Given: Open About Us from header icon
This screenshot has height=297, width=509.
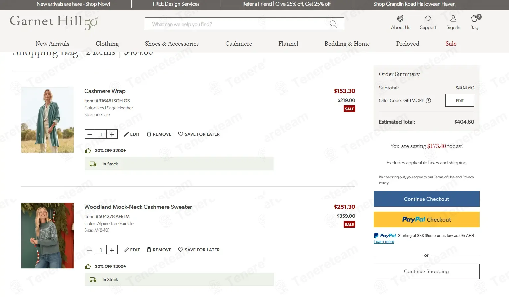Looking at the screenshot, I should click(400, 19).
